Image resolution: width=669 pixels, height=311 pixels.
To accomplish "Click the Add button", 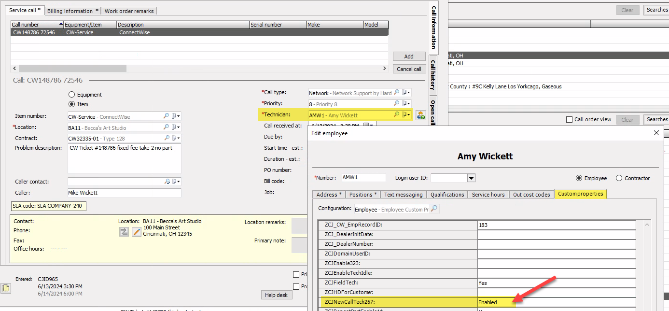I will click(409, 57).
